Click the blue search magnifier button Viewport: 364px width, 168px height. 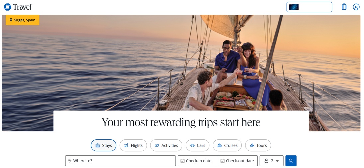click(291, 161)
